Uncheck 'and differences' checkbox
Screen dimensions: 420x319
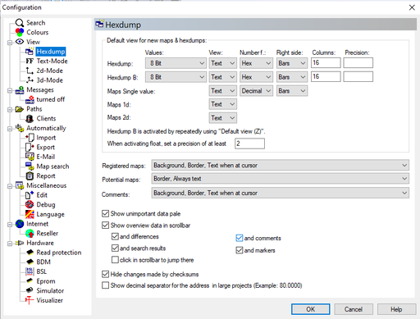tap(115, 236)
